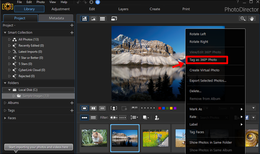
Task: Expand the Tags section
Action: pyautogui.click(x=5, y=110)
